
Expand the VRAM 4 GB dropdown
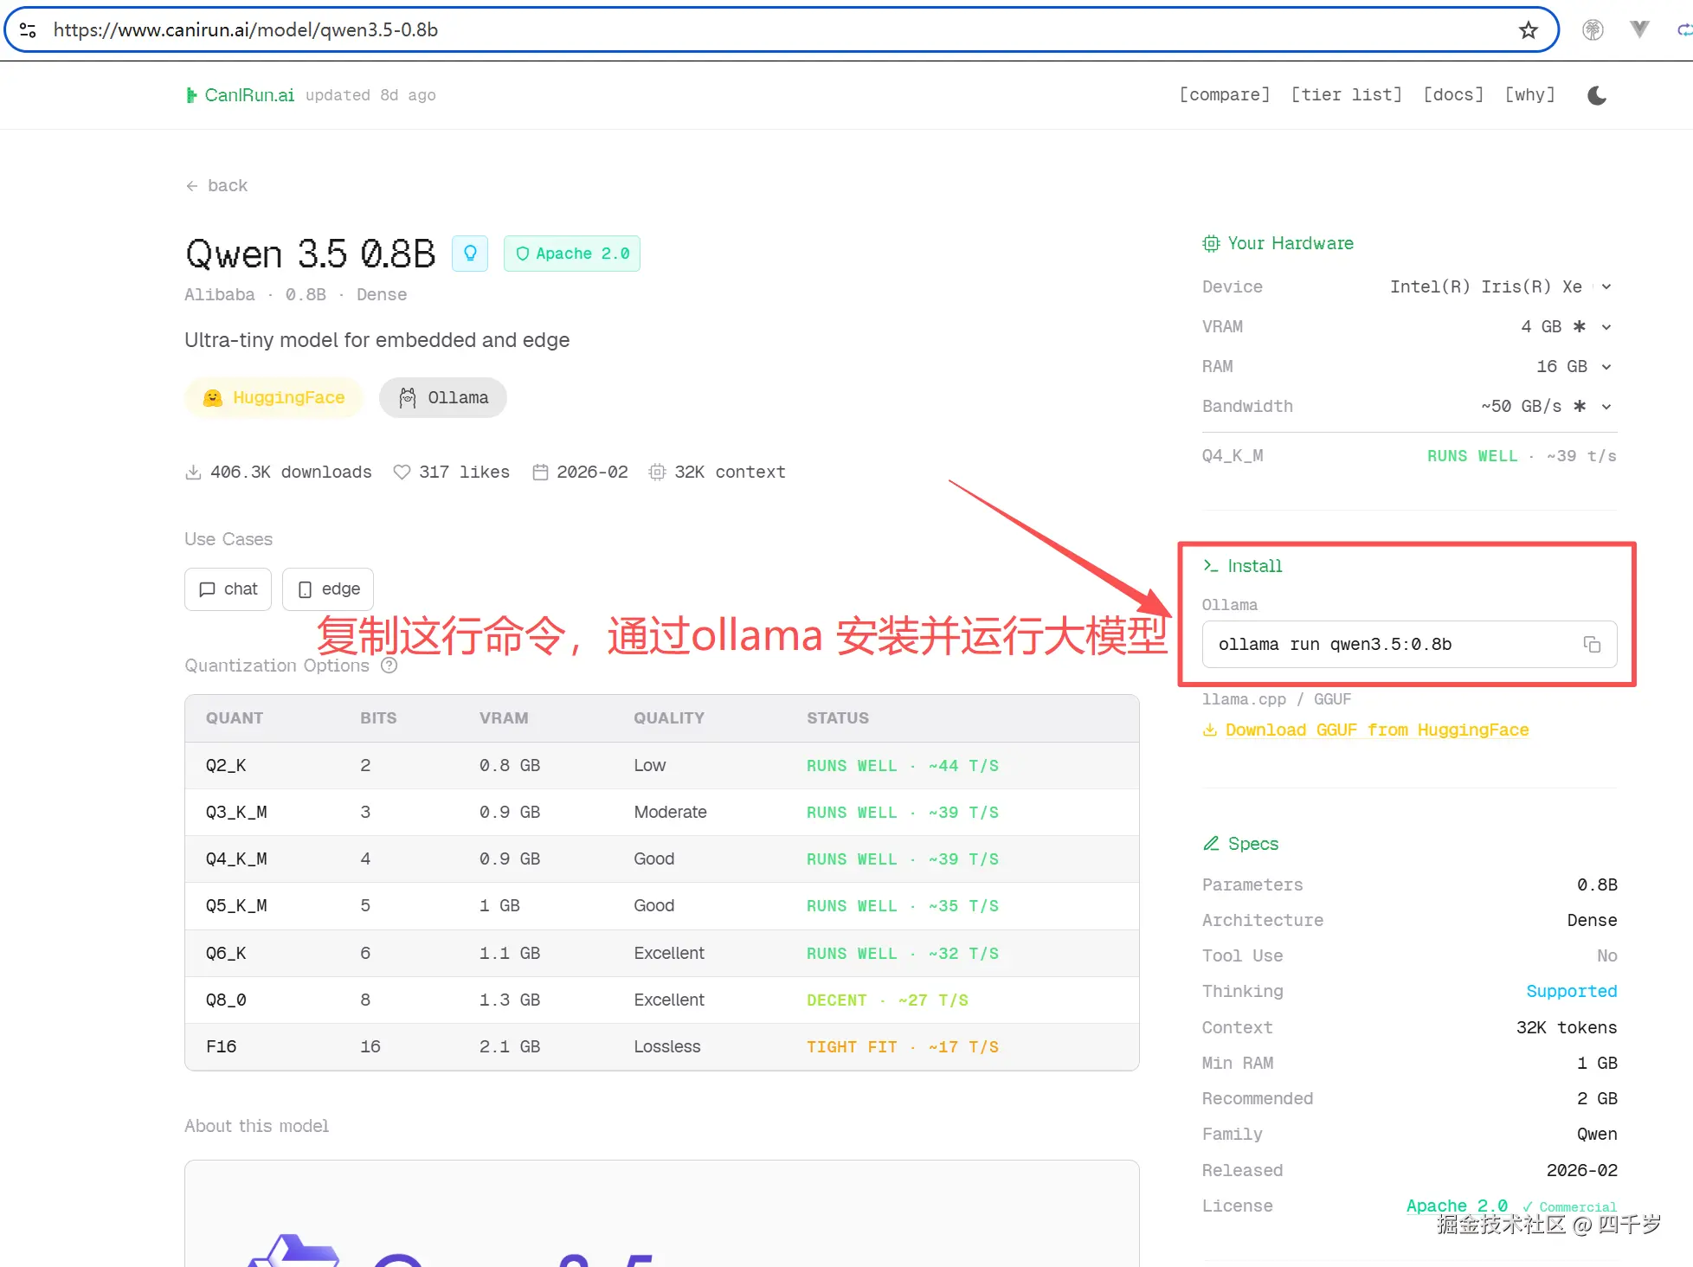click(x=1606, y=326)
